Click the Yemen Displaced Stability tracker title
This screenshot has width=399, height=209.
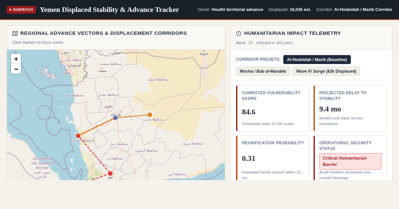click(x=109, y=10)
